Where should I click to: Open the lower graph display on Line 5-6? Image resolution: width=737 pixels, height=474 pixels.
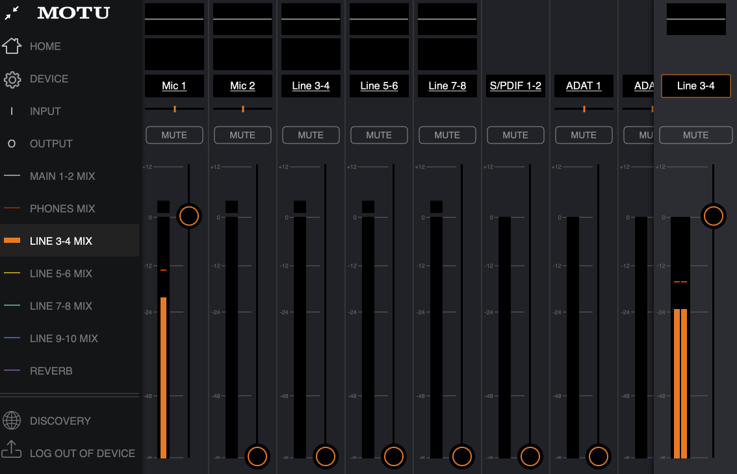point(379,54)
